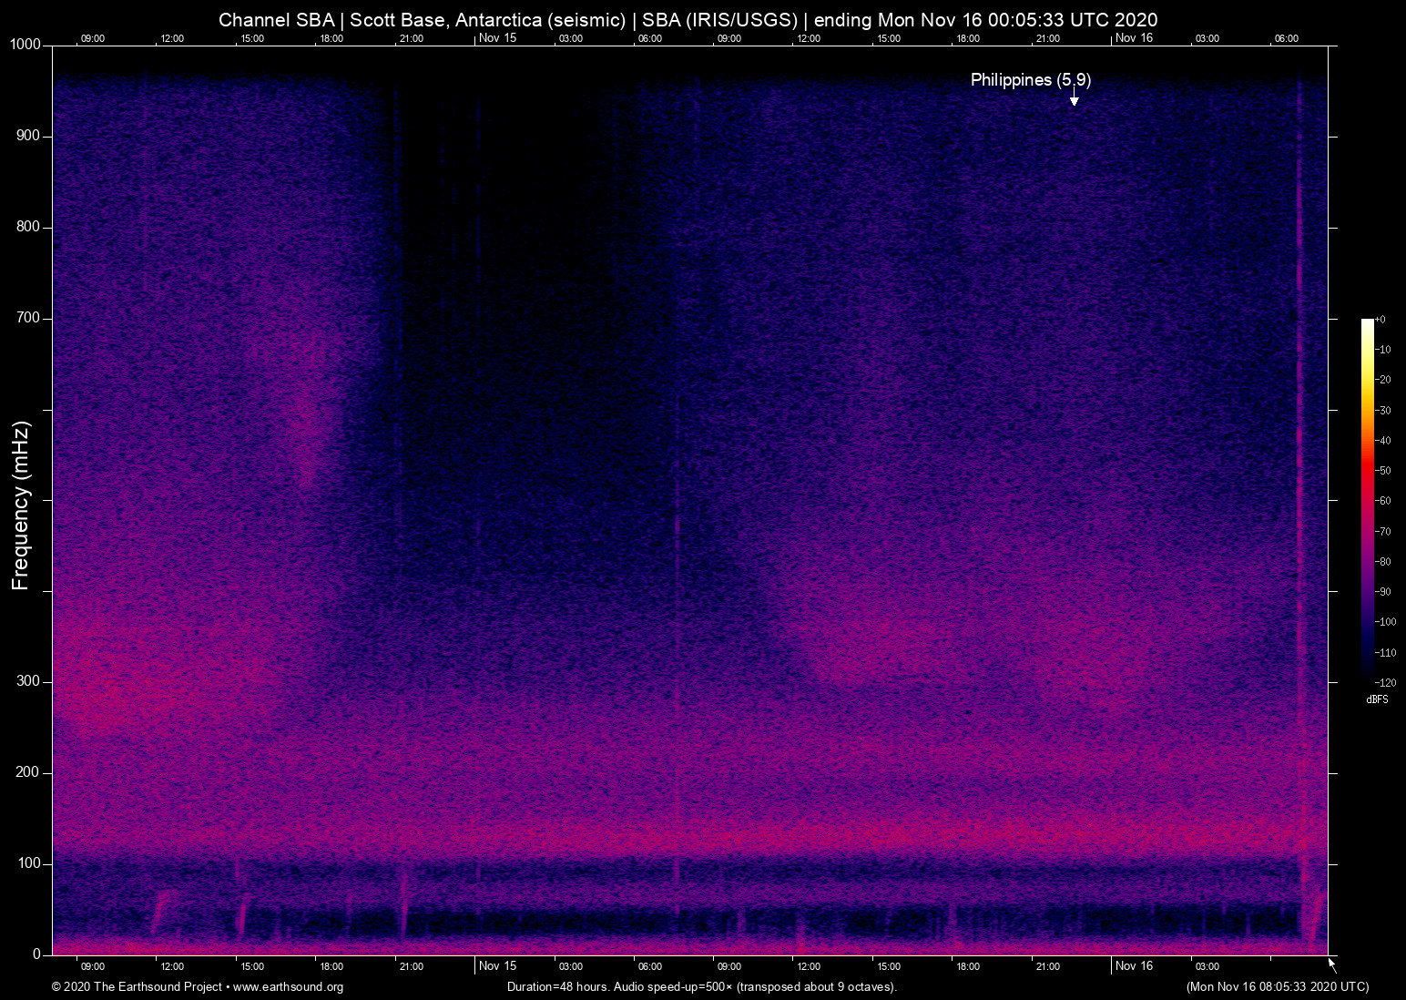Select the 300 mHz frequency label
This screenshot has height=1000, width=1406.
[x=28, y=681]
